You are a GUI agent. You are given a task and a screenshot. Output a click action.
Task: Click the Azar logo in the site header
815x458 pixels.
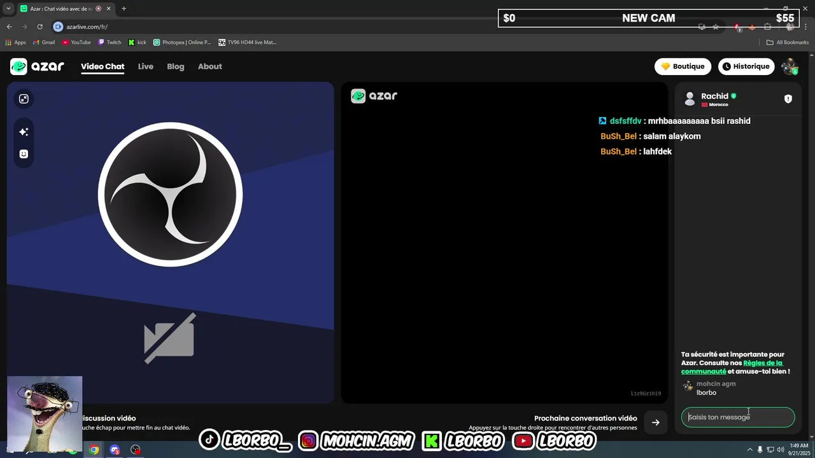tap(37, 66)
